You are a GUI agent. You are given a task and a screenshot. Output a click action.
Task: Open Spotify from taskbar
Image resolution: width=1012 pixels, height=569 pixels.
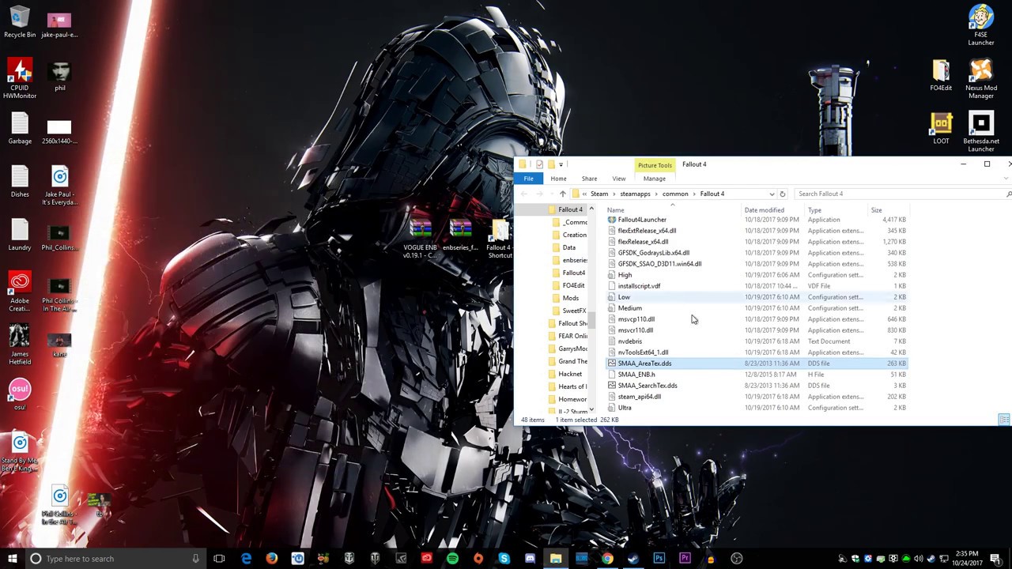452,559
